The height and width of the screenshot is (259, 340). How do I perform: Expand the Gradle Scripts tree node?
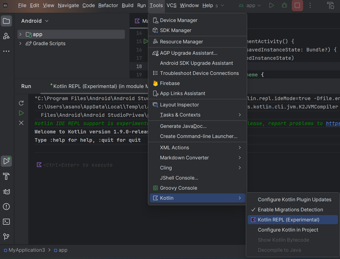coord(20,43)
